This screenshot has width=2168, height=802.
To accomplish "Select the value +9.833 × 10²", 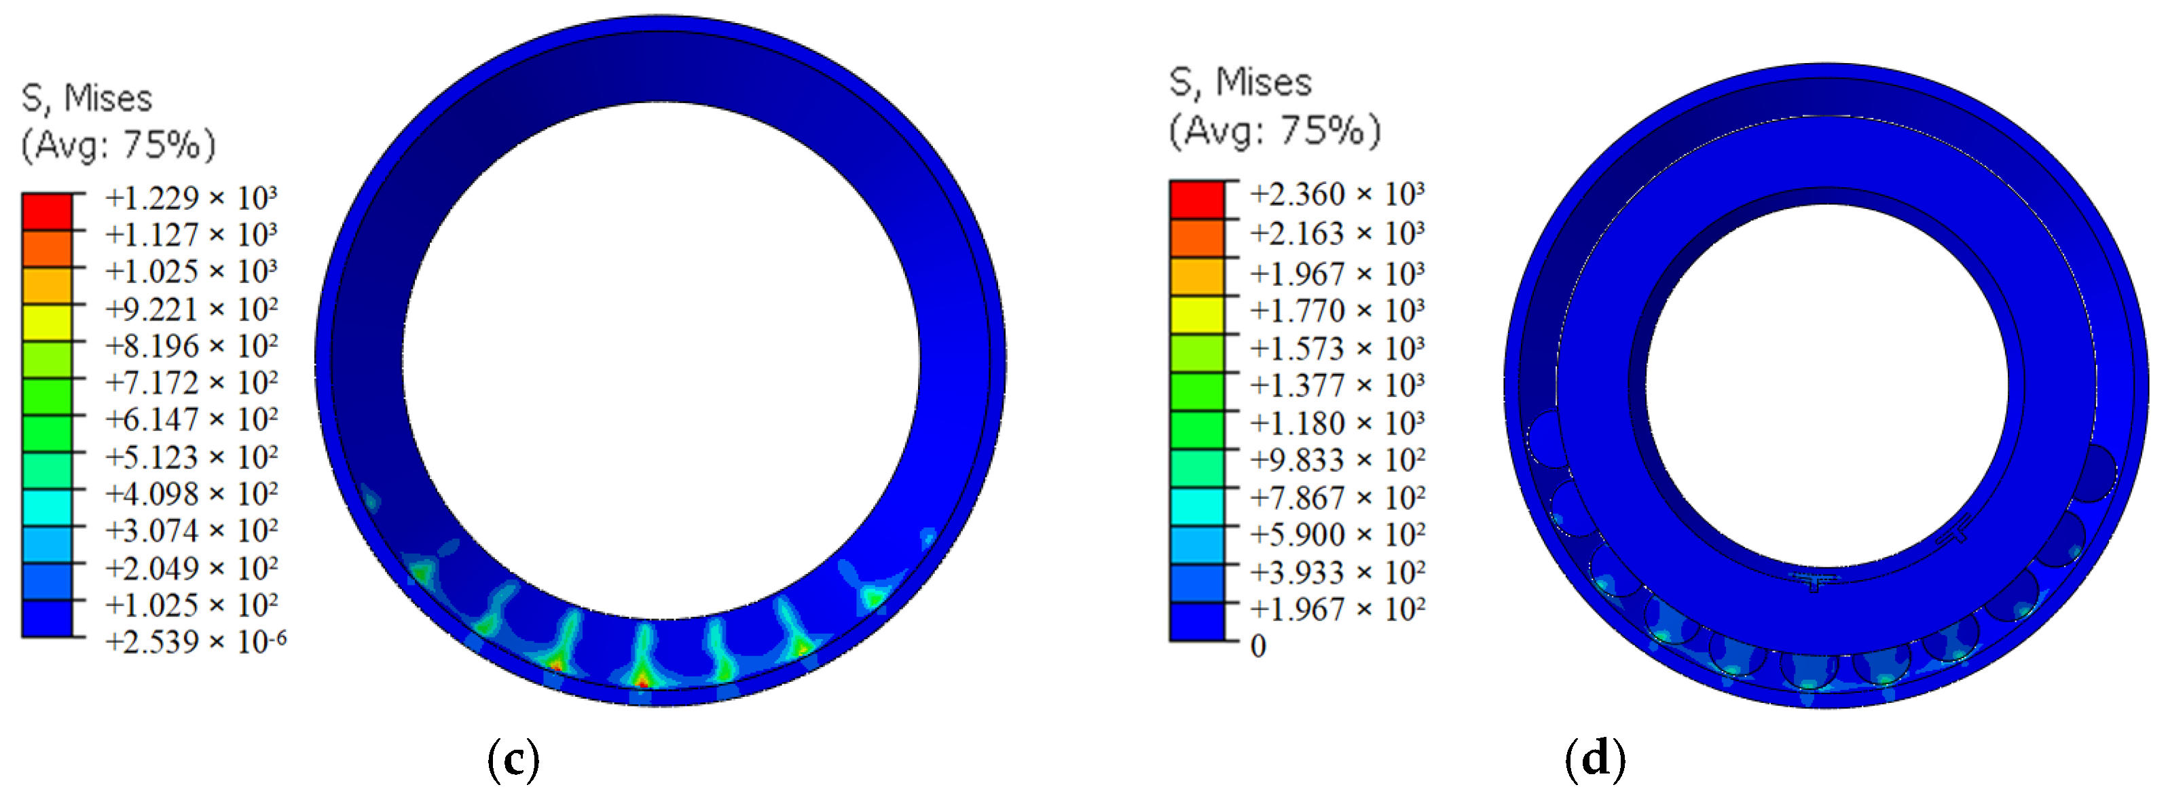I will [x=1338, y=460].
